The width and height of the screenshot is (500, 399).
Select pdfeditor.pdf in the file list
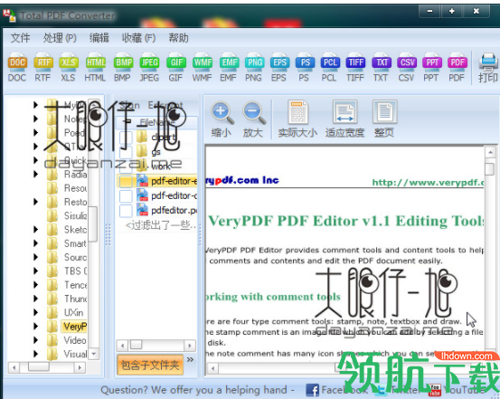click(x=174, y=210)
